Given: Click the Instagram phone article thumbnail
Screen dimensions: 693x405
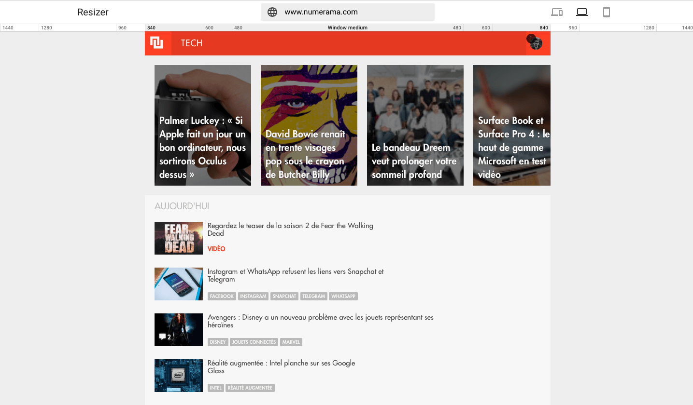Looking at the screenshot, I should pos(179,284).
